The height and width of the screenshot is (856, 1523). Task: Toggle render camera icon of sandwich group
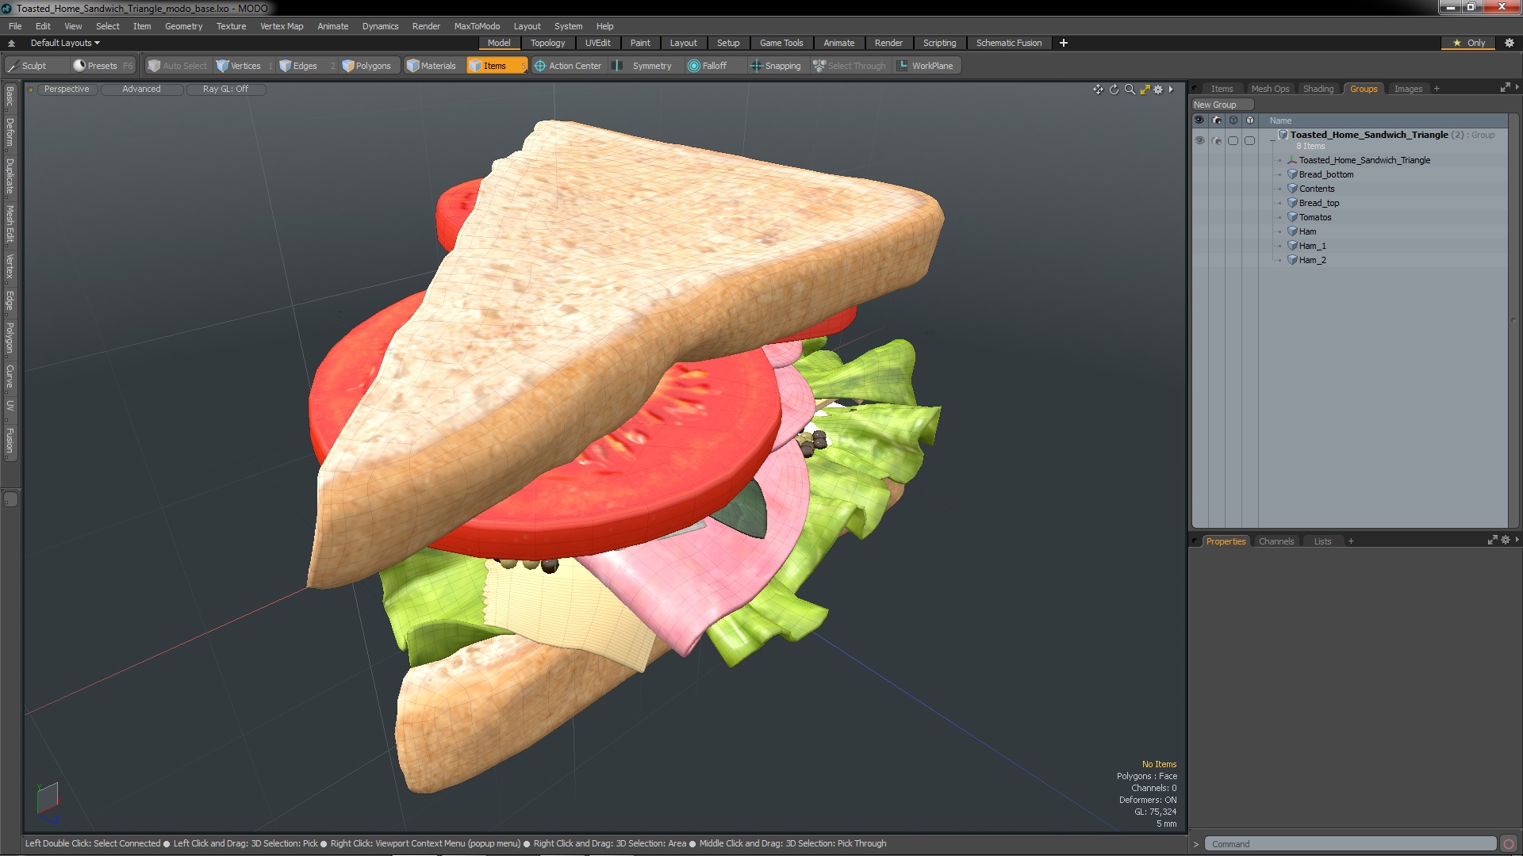pos(1217,140)
